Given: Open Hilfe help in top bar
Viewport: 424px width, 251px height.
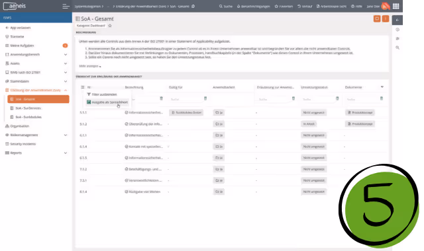Looking at the screenshot, I should pos(356,6).
